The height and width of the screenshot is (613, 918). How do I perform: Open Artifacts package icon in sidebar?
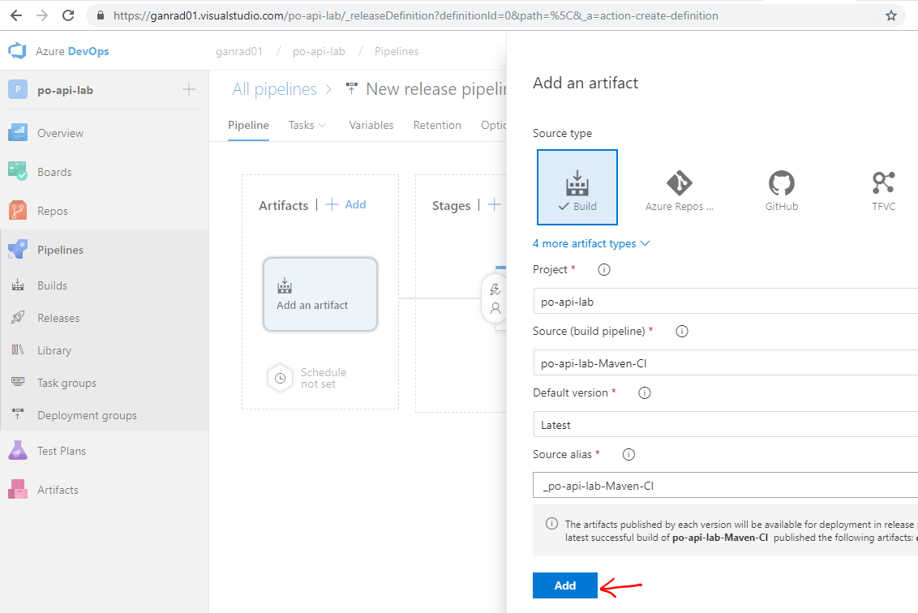18,490
